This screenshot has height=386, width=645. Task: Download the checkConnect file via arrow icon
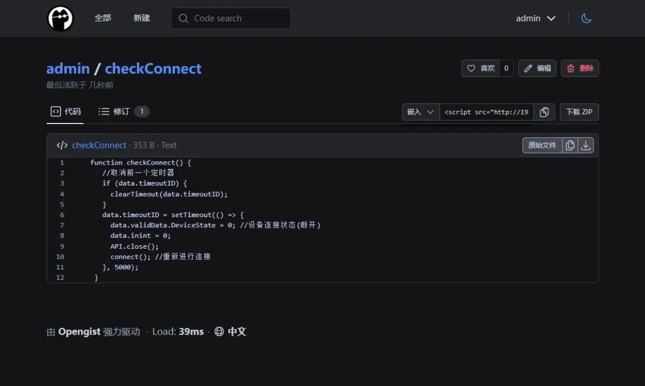pos(586,145)
